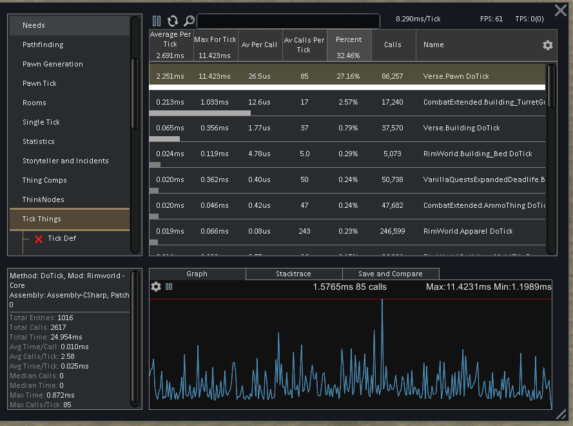Click the magnifying glass search icon
This screenshot has width=573, height=426.
coord(189,21)
